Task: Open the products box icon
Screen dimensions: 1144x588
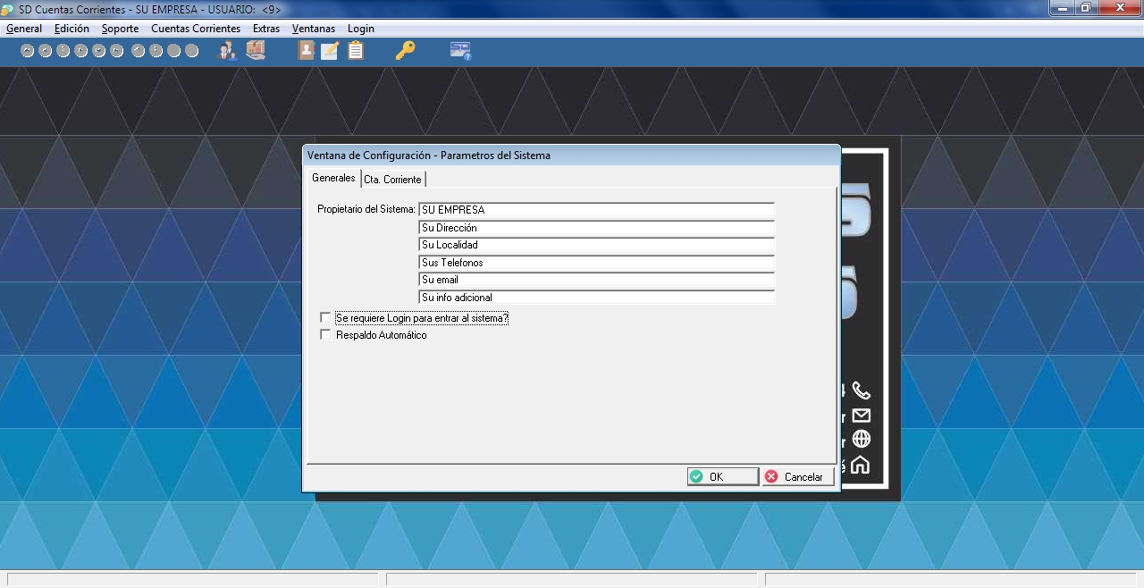Action: tap(256, 51)
